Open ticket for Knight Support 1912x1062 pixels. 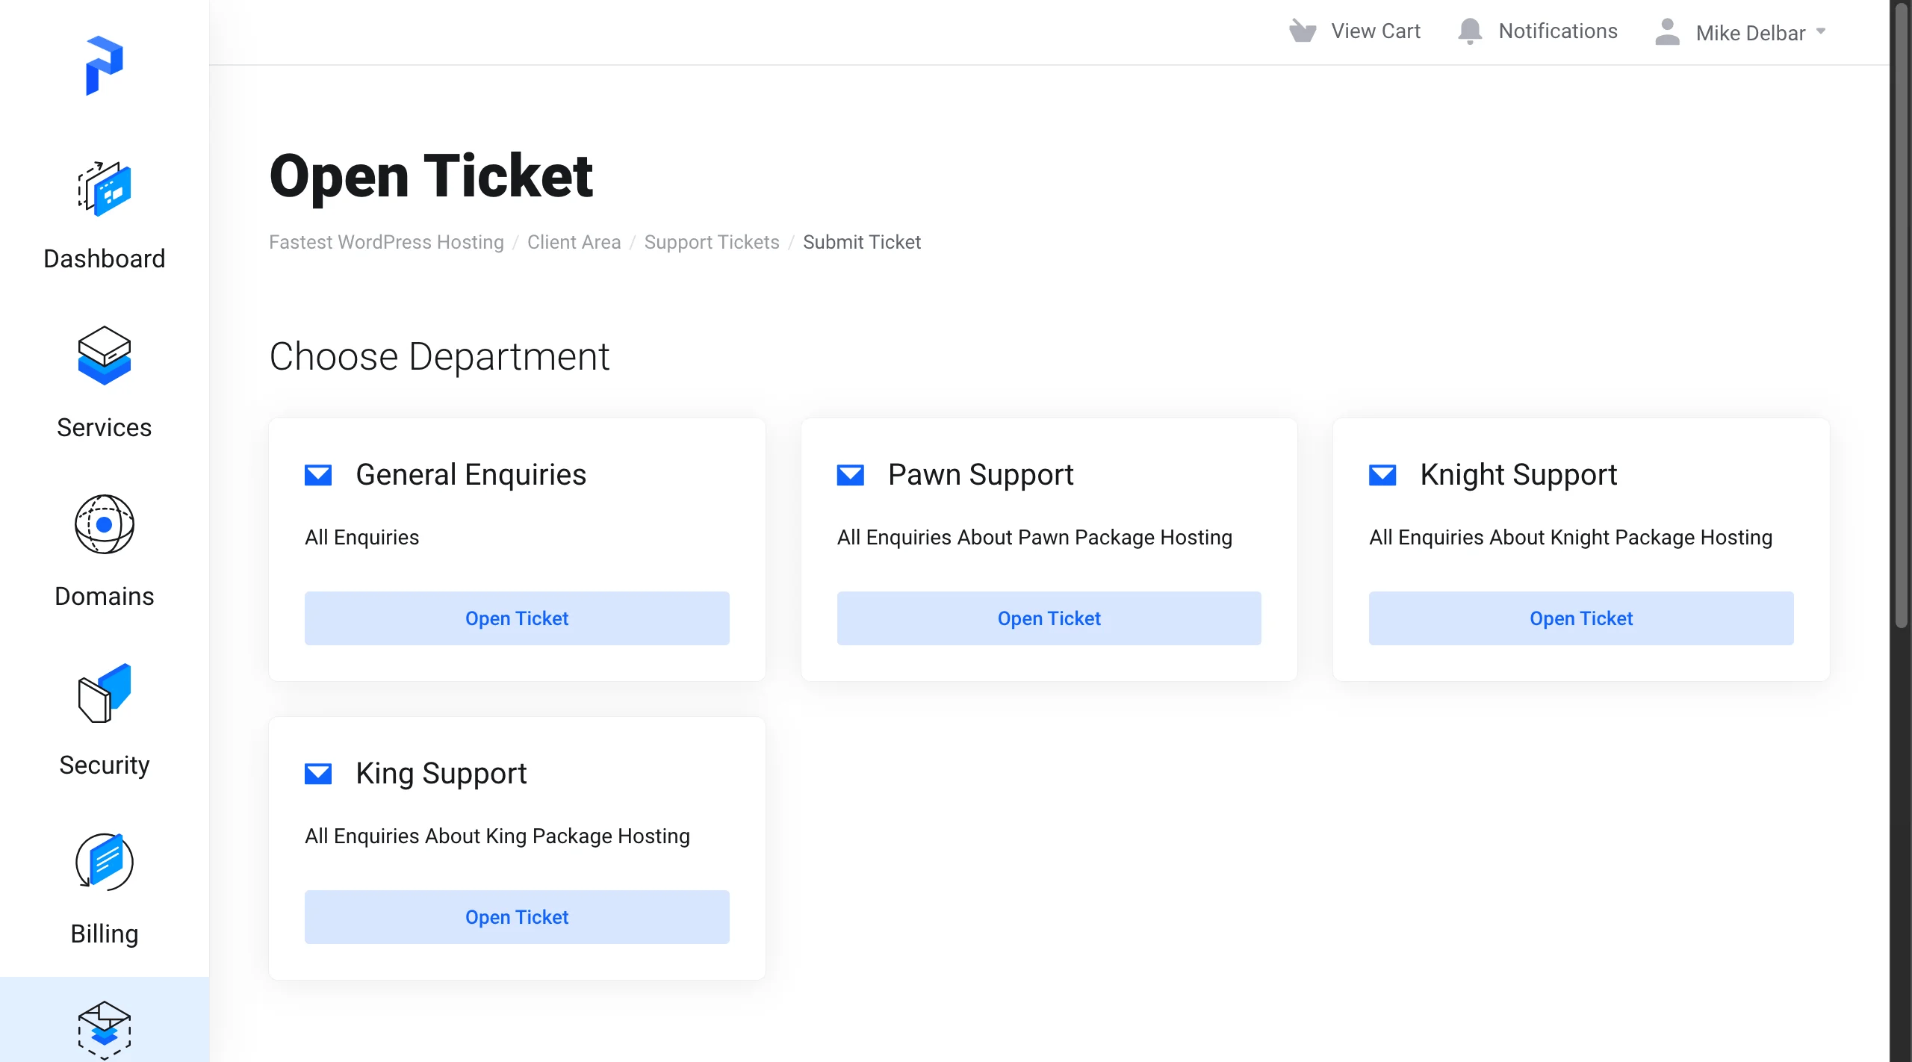pyautogui.click(x=1580, y=618)
